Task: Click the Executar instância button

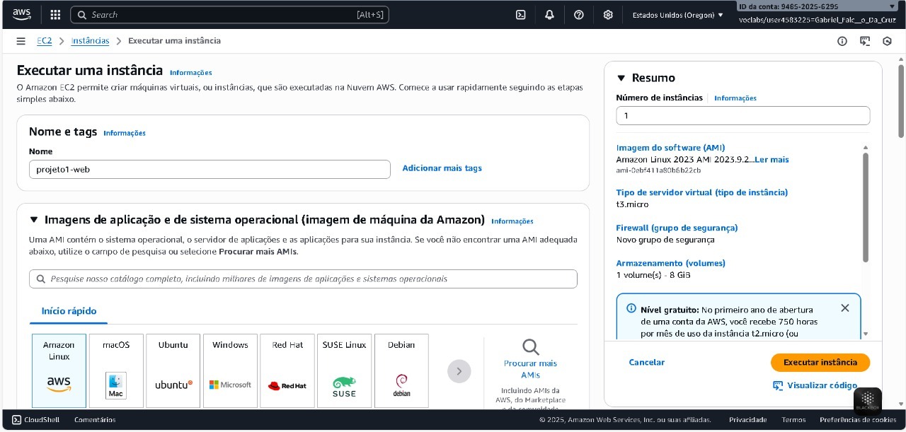Action: pyautogui.click(x=820, y=362)
